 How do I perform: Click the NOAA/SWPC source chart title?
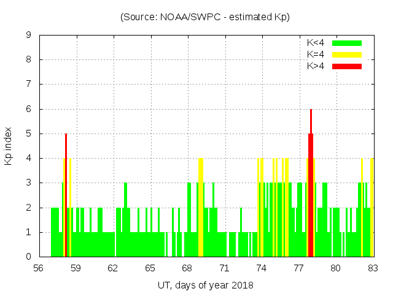tap(205, 17)
